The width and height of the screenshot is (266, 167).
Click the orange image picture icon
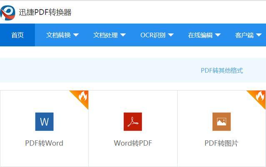click(x=221, y=121)
